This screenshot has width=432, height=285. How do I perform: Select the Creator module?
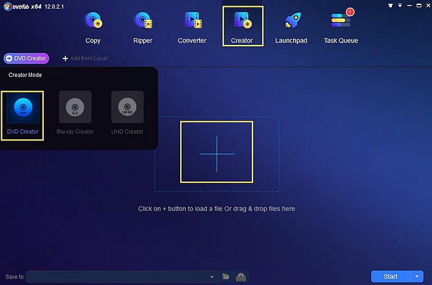click(242, 26)
